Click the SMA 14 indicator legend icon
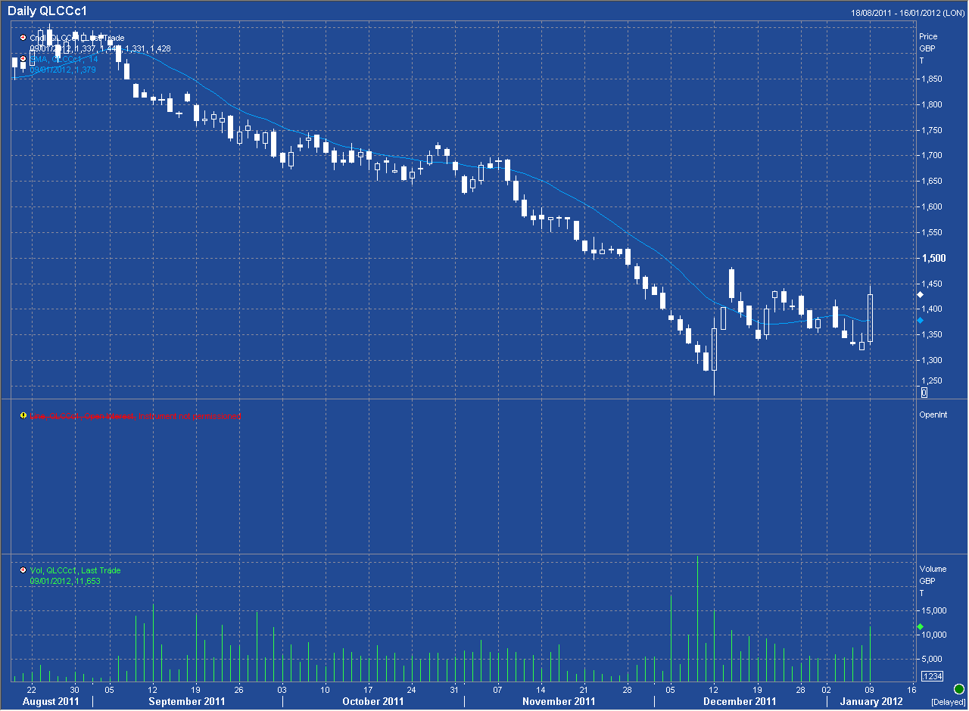This screenshot has height=711, width=969. [23, 58]
